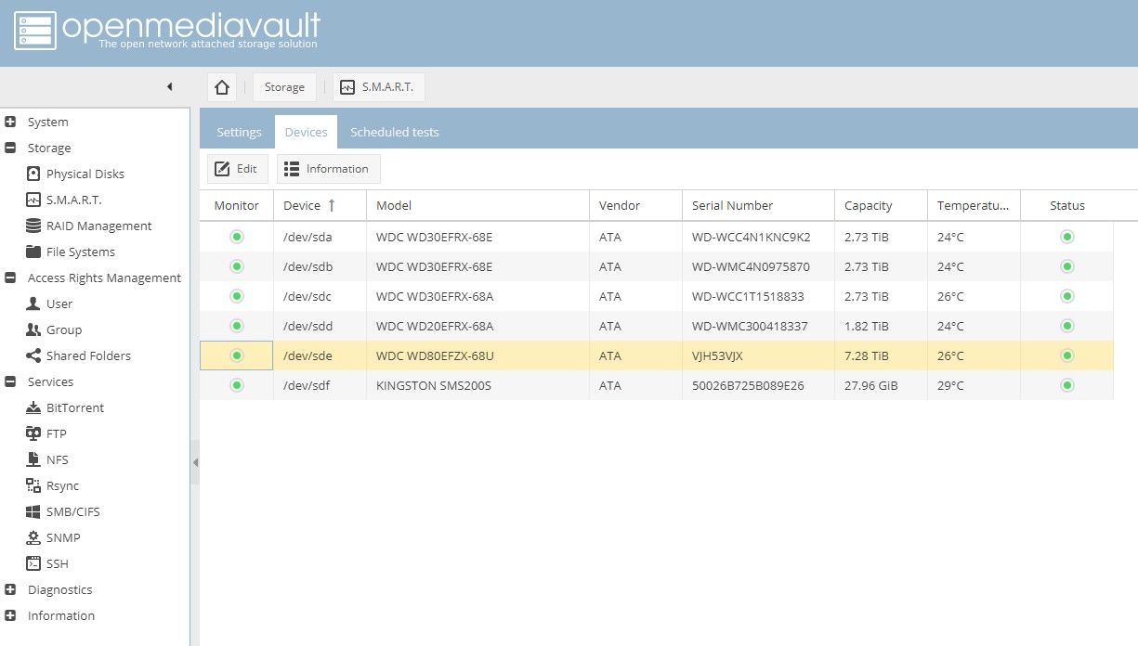Screen dimensions: 1138x646
Task: Click the sidebar splitter collapse handle
Action: click(195, 462)
